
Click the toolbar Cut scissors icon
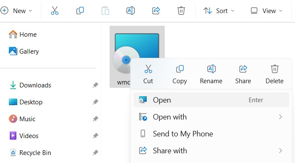pyautogui.click(x=55, y=11)
